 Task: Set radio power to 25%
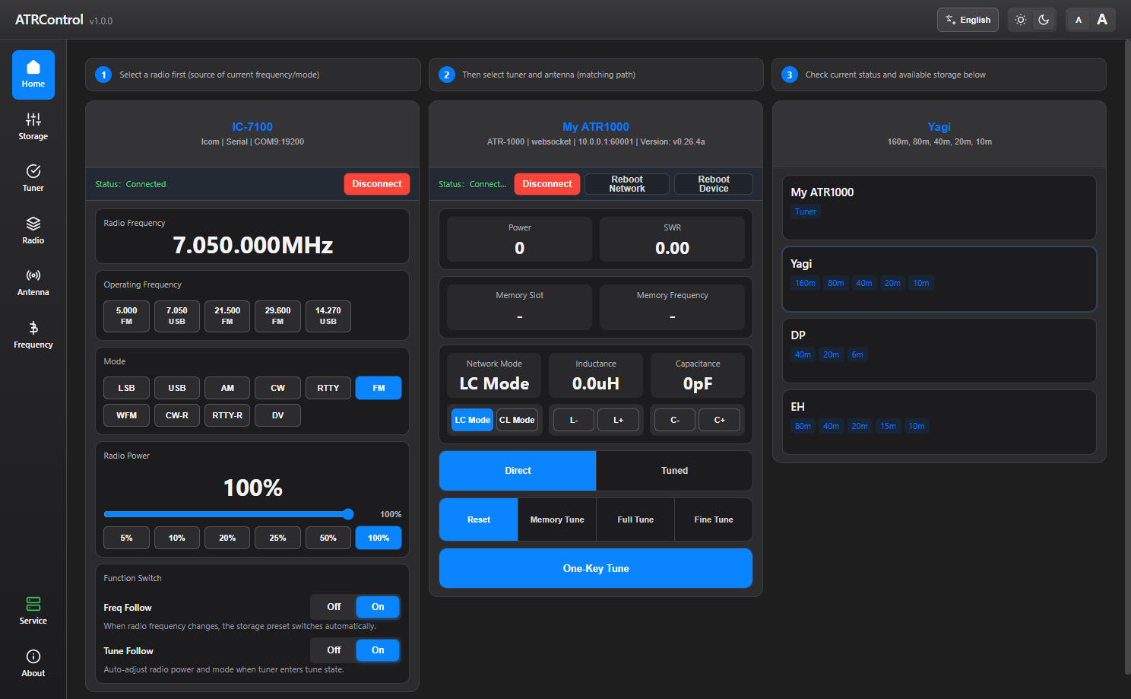point(277,538)
